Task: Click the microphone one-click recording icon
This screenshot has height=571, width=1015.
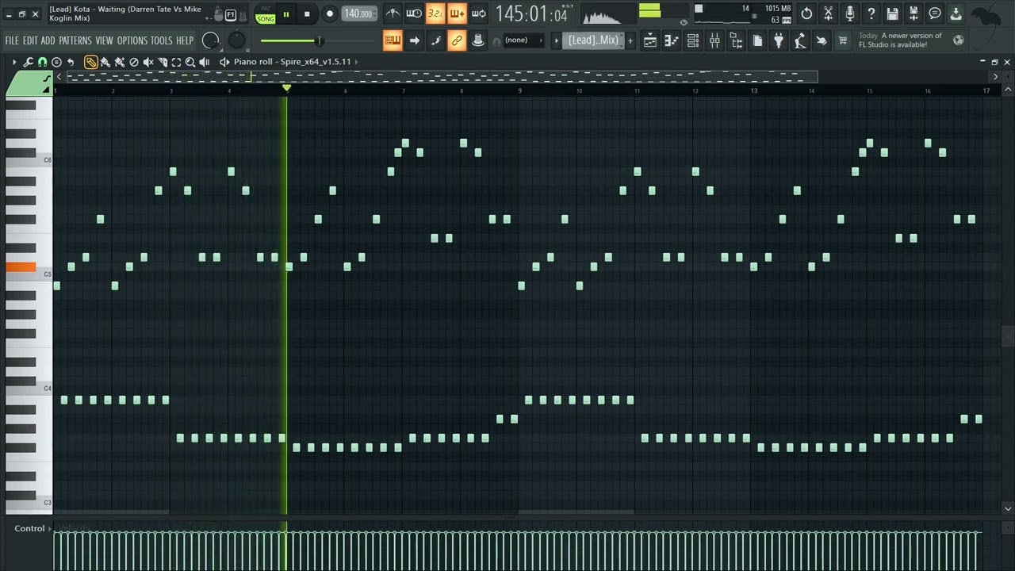Action: pos(849,13)
